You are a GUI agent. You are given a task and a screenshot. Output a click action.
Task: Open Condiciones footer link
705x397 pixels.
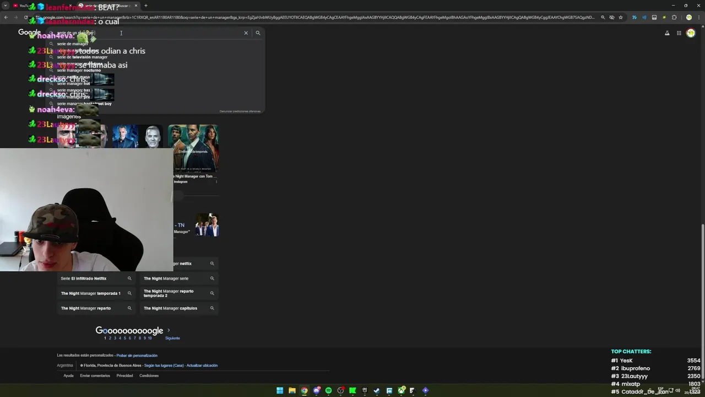click(149, 376)
